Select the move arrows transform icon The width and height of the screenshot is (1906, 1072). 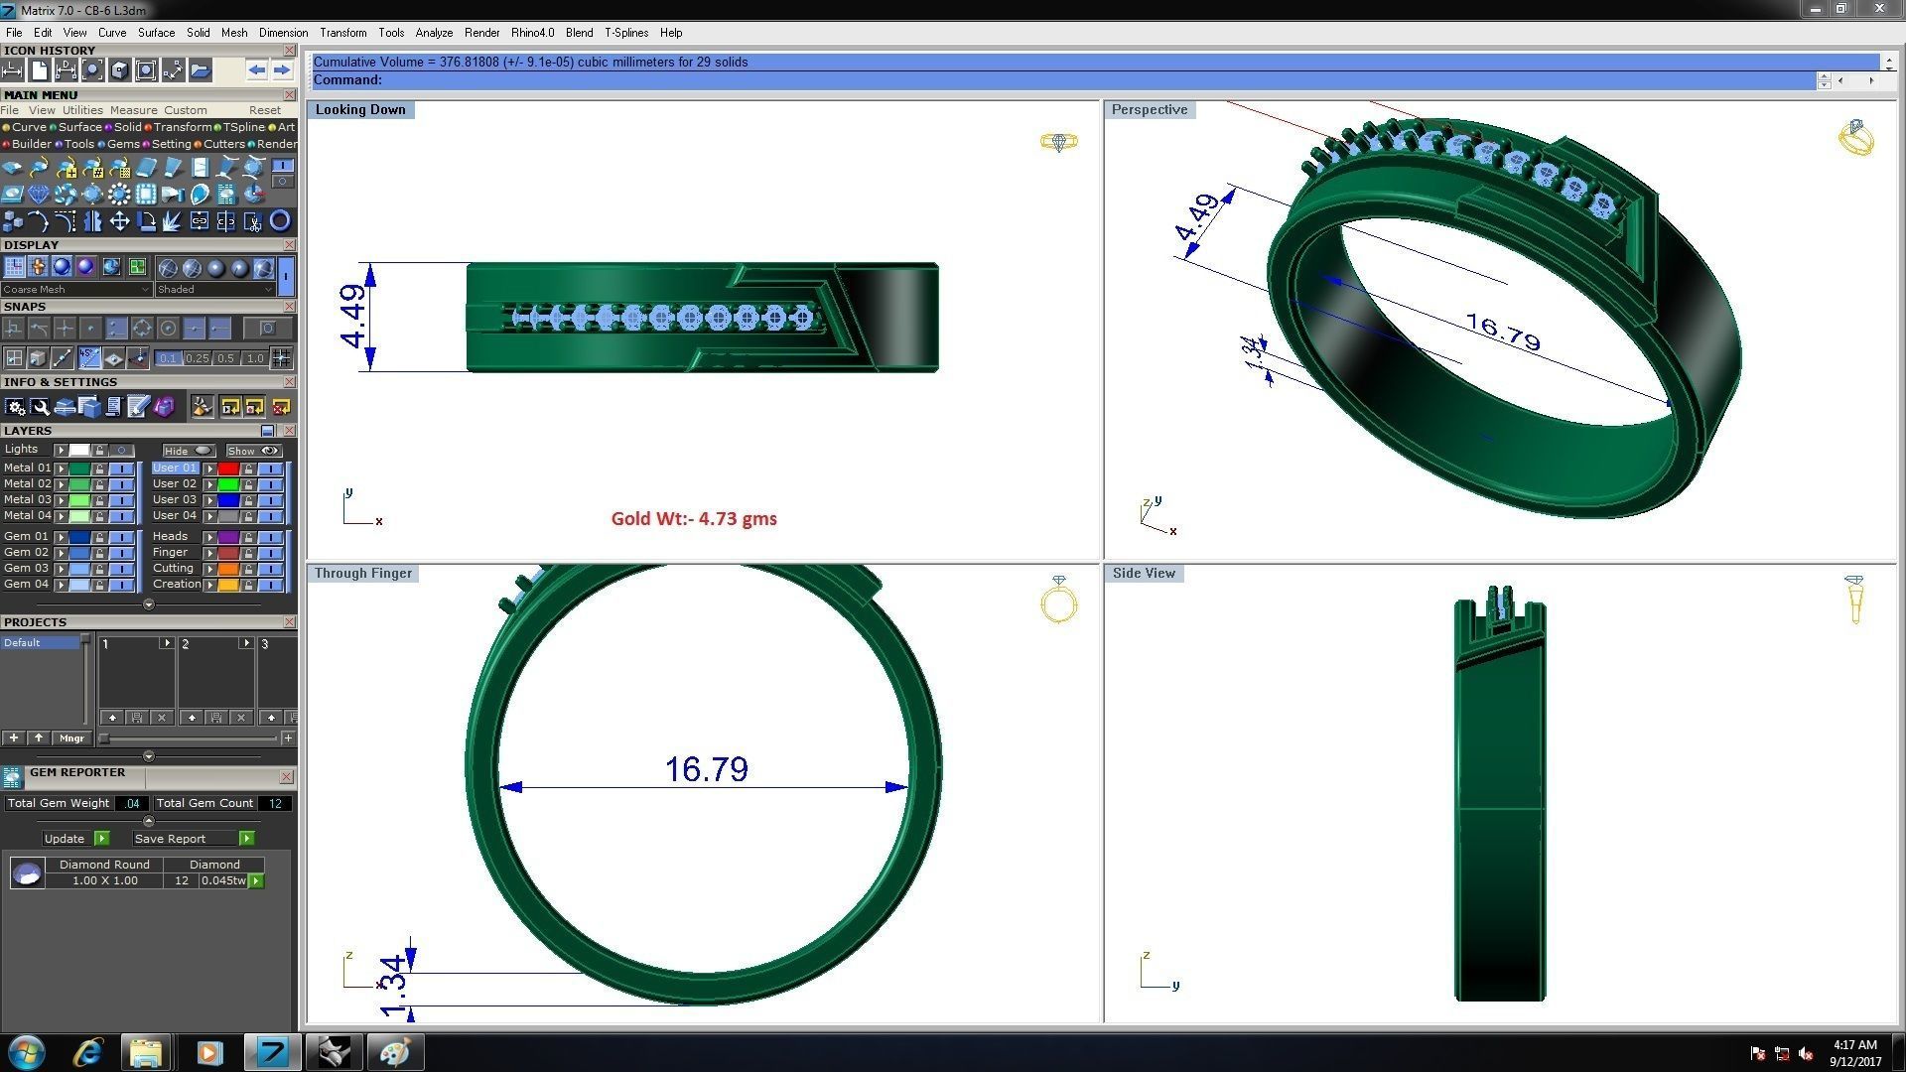click(x=119, y=221)
